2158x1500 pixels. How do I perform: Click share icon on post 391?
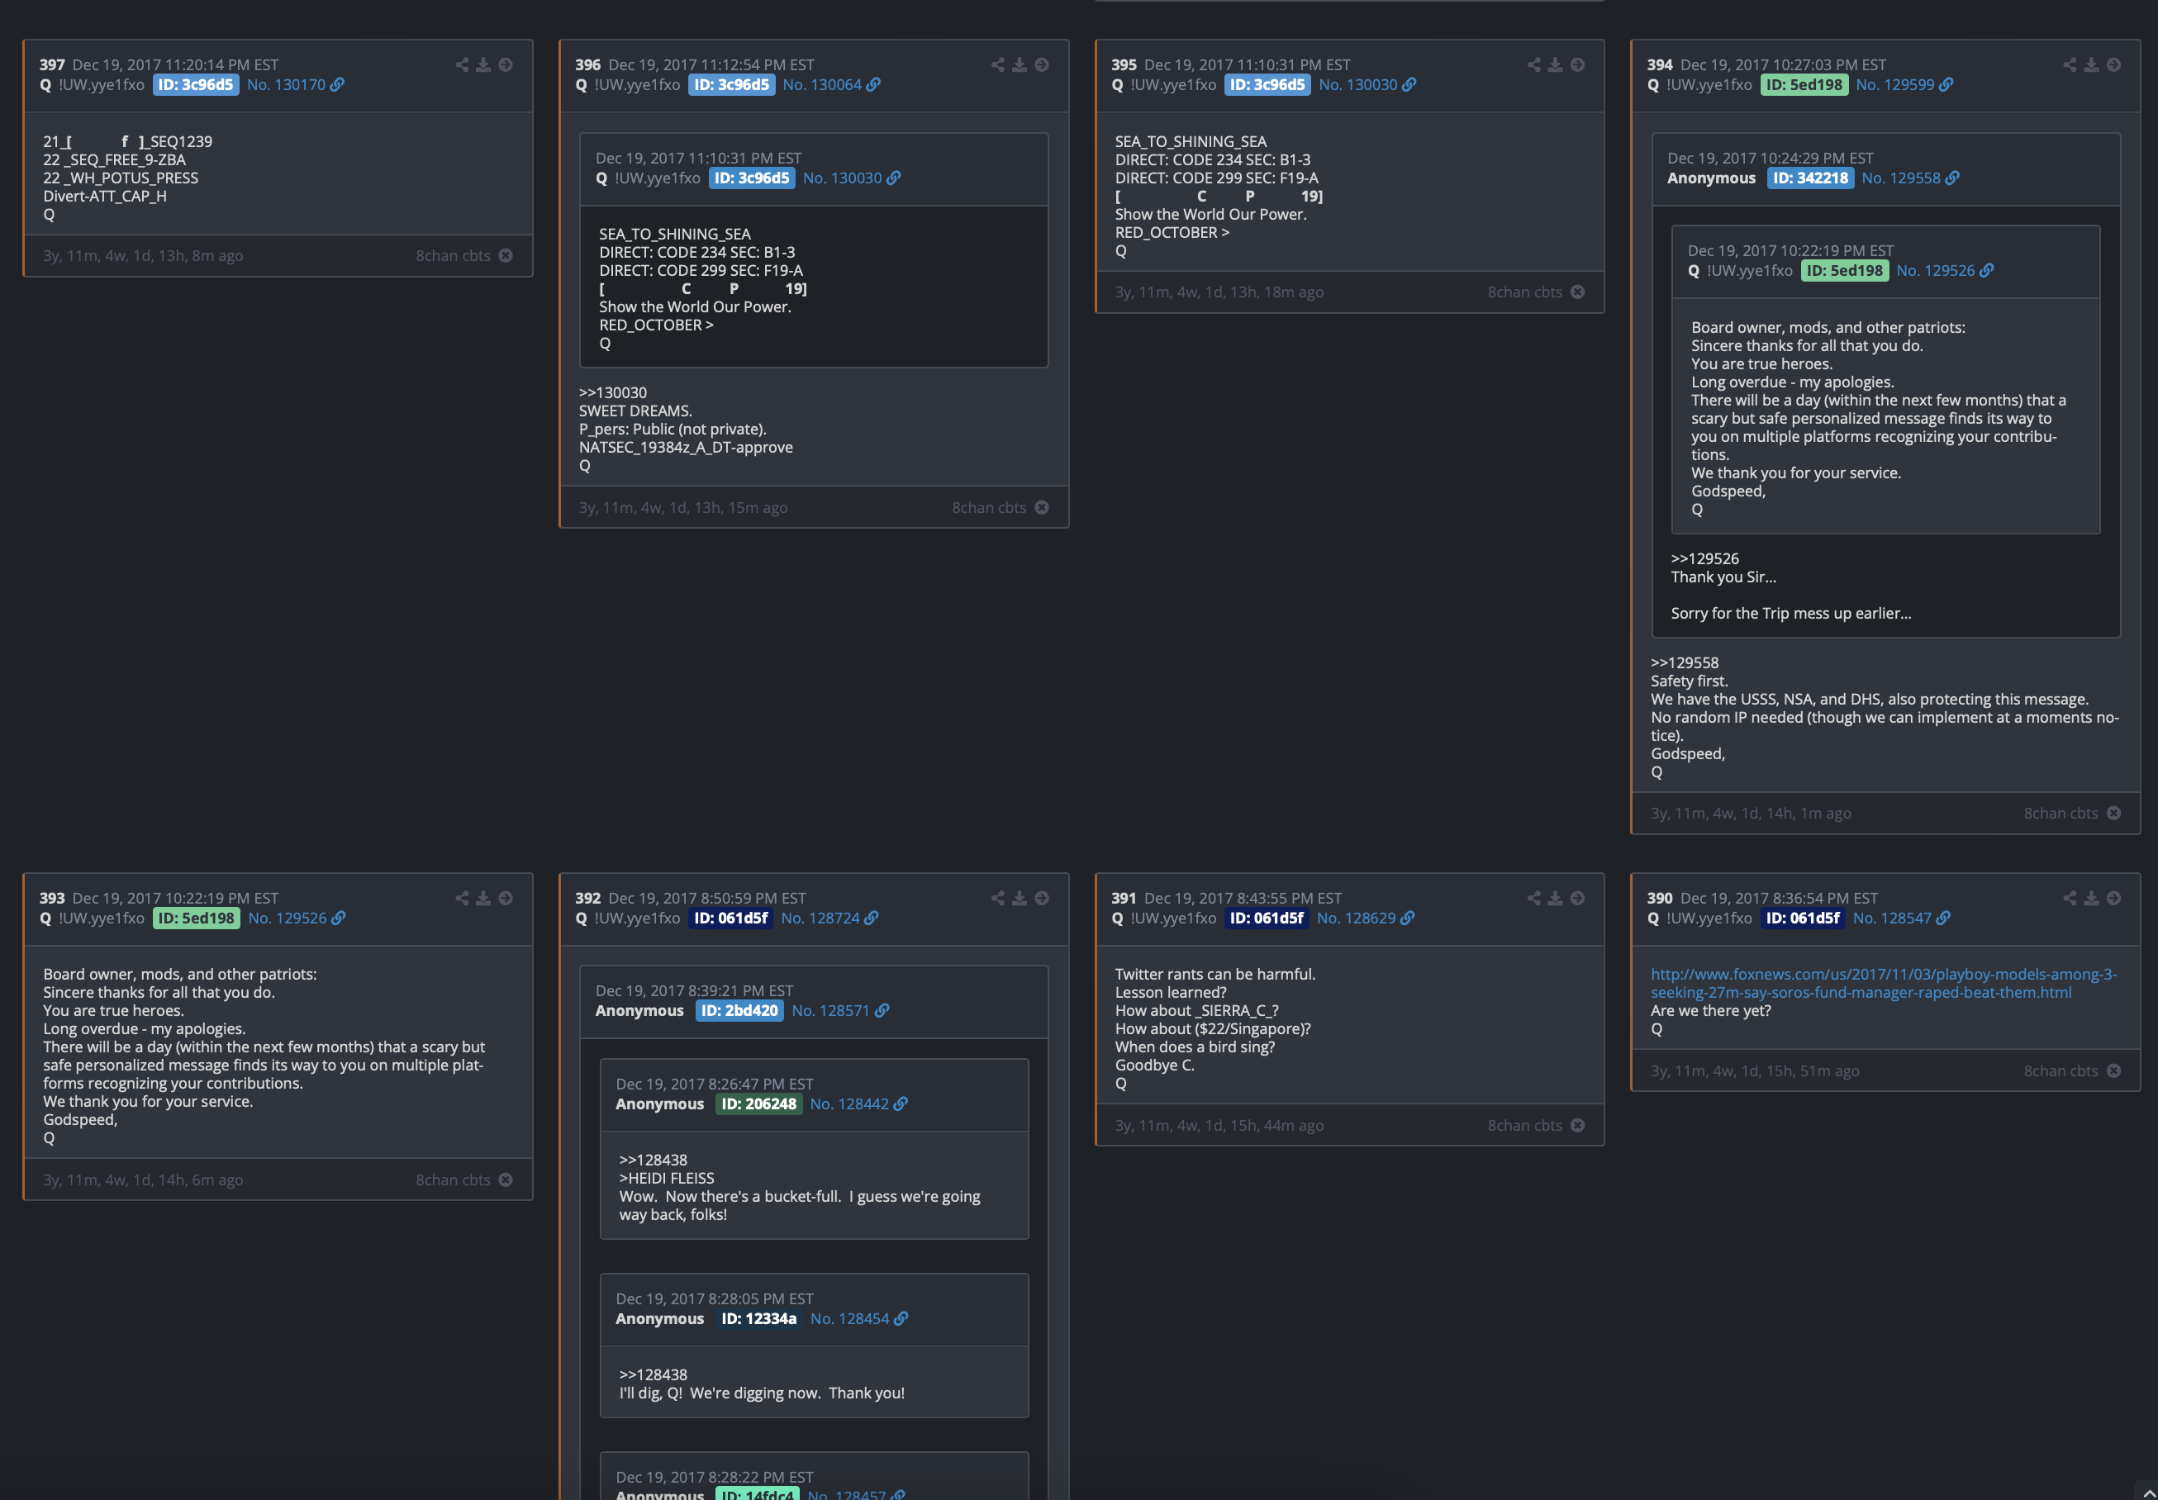point(1534,899)
